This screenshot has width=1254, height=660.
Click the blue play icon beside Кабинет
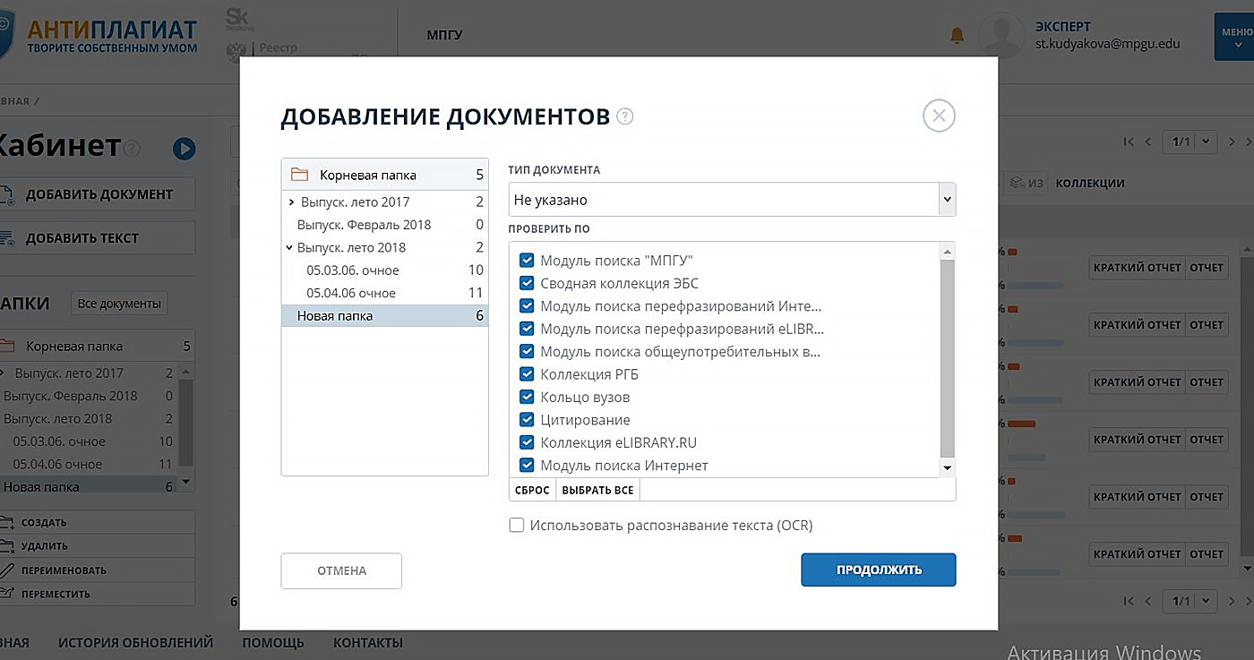[185, 149]
